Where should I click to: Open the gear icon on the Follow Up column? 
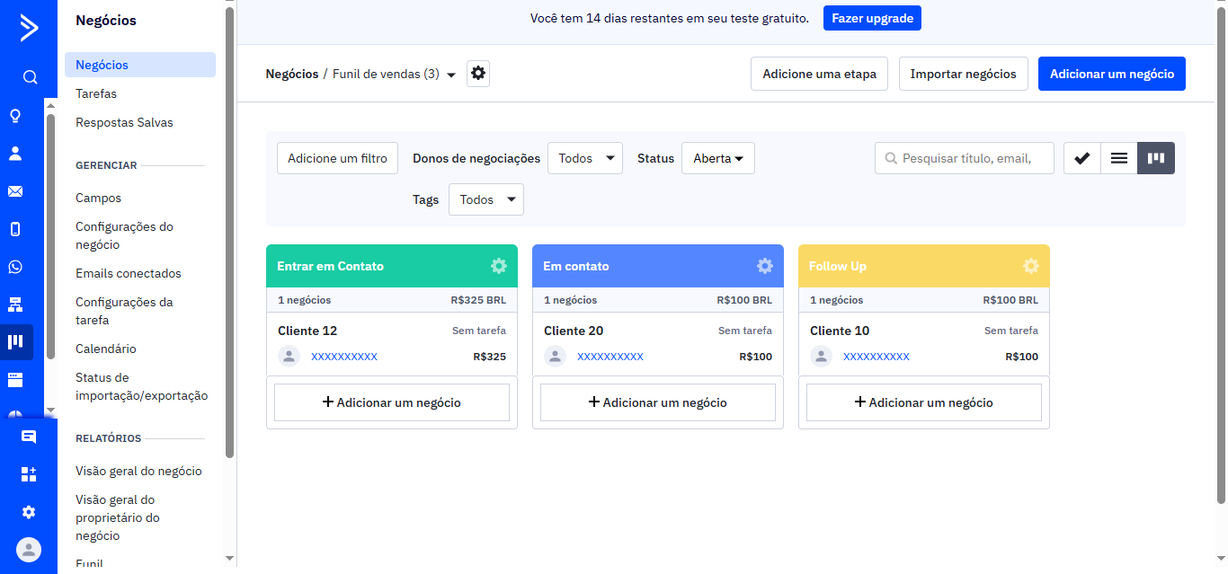tap(1030, 265)
